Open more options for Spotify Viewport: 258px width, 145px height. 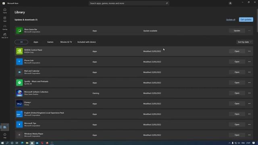(250, 83)
